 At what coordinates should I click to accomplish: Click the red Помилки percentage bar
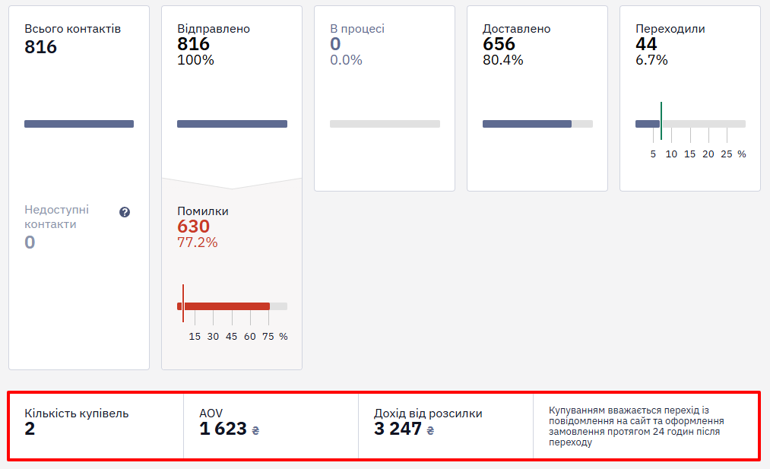point(233,306)
